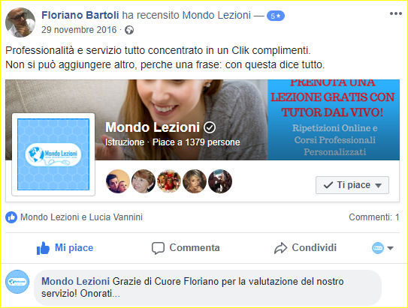Click the Mondo Lezioni page logo thumbnail
The height and width of the screenshot is (308, 408).
[53, 154]
